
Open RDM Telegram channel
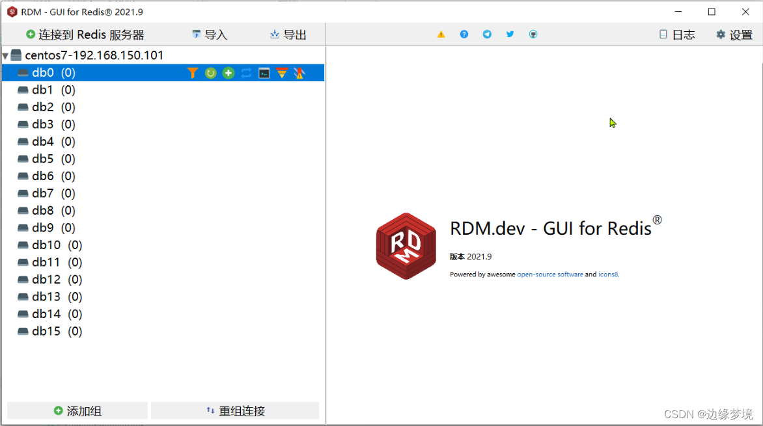(487, 34)
